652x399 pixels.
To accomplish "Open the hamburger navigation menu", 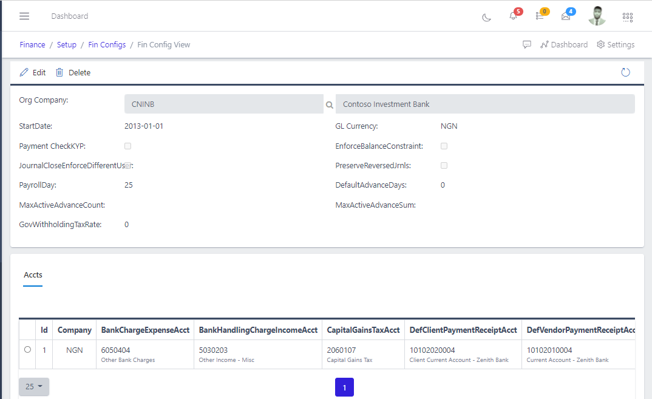I will tap(24, 16).
